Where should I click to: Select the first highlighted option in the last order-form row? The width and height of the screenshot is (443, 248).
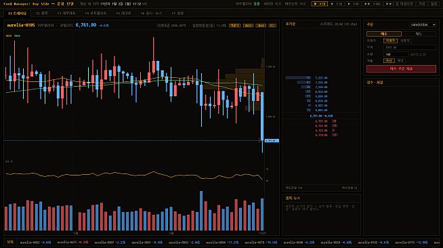click(x=389, y=61)
